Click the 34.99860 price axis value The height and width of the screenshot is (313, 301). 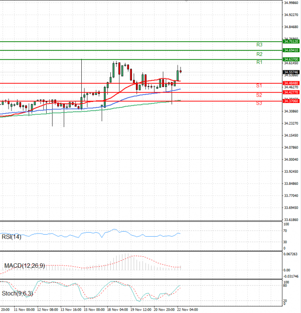(291, 3)
